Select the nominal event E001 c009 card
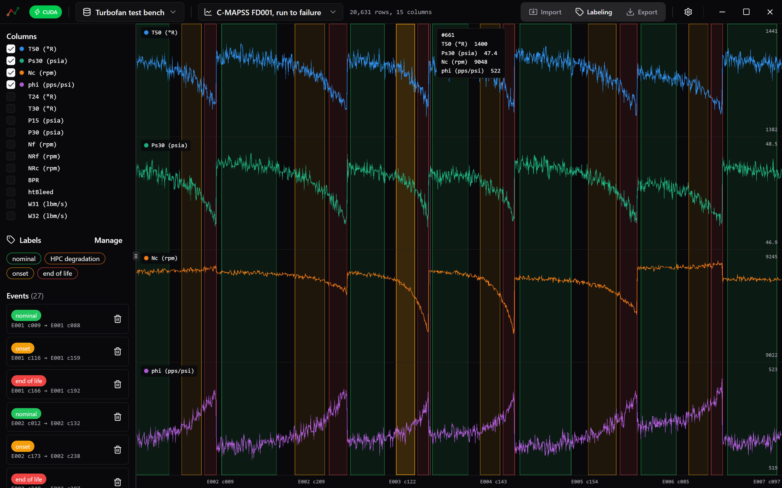Viewport: 782px width, 488px height. (x=68, y=319)
